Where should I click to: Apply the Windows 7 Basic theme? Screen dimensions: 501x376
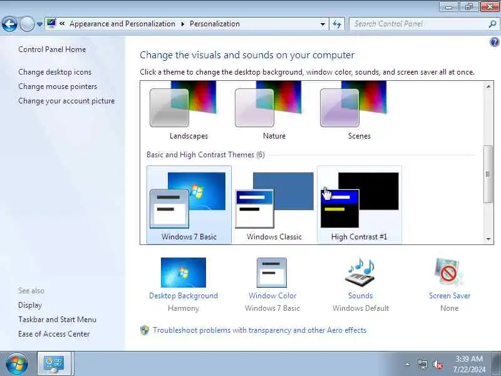pyautogui.click(x=189, y=205)
